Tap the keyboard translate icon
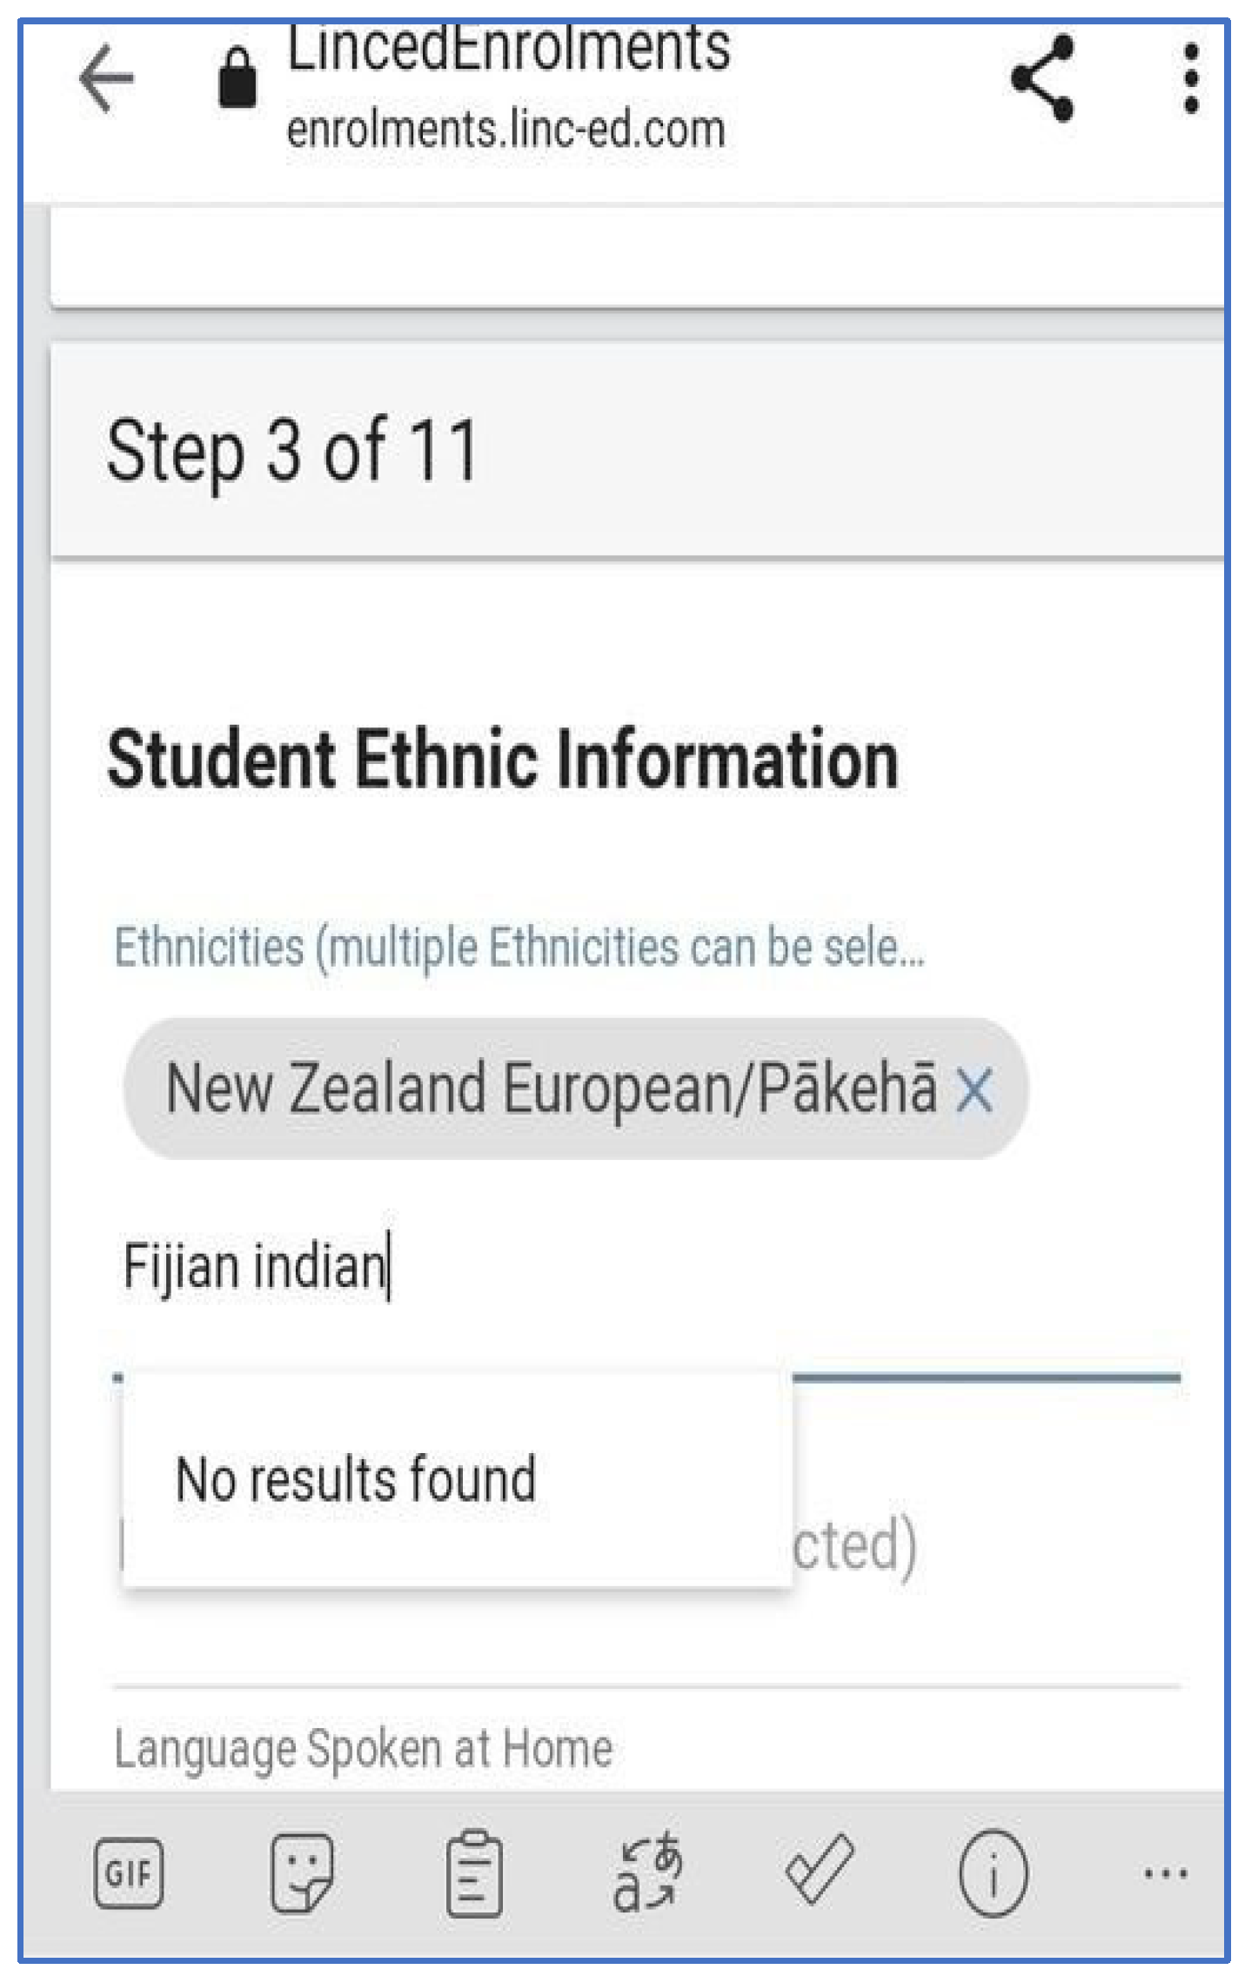The width and height of the screenshot is (1245, 1976). [647, 1873]
